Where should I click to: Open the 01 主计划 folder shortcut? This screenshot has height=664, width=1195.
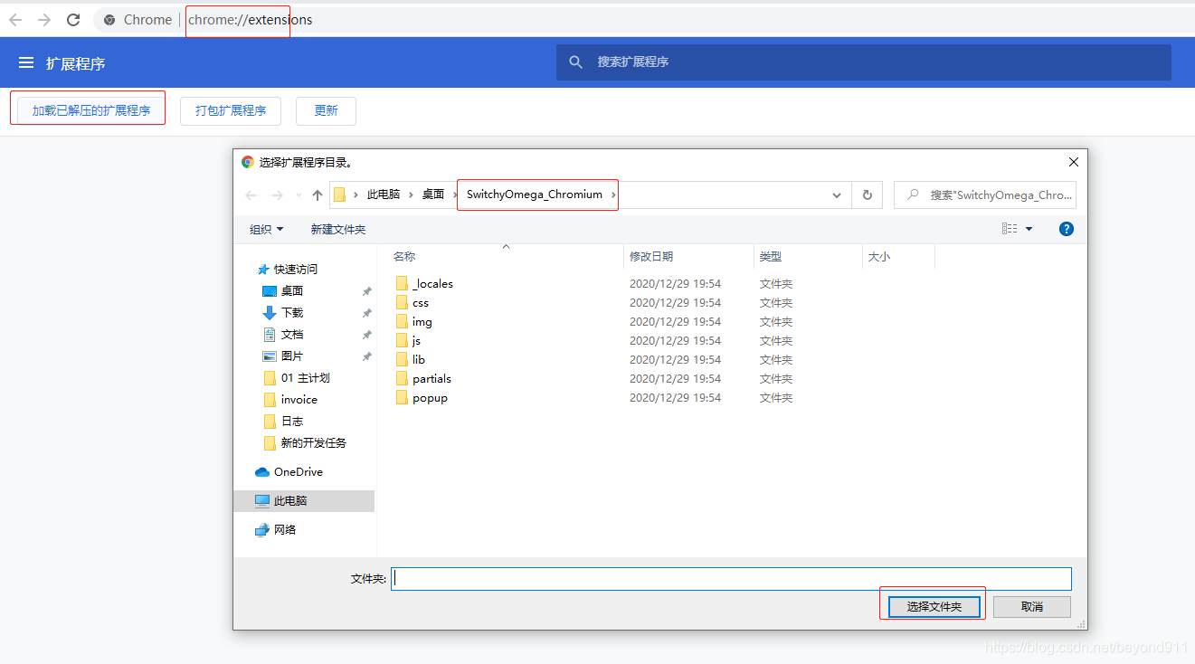point(297,378)
